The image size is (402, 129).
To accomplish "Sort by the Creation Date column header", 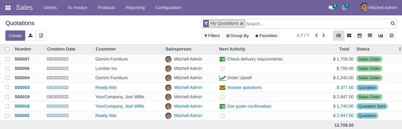I will [x=61, y=49].
